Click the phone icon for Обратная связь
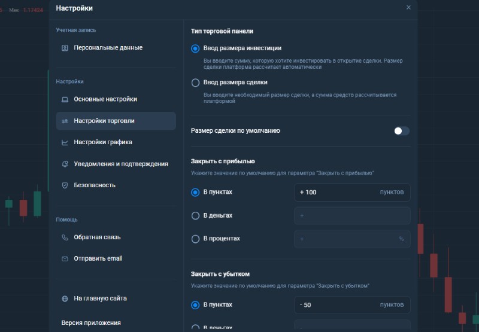 click(65, 237)
